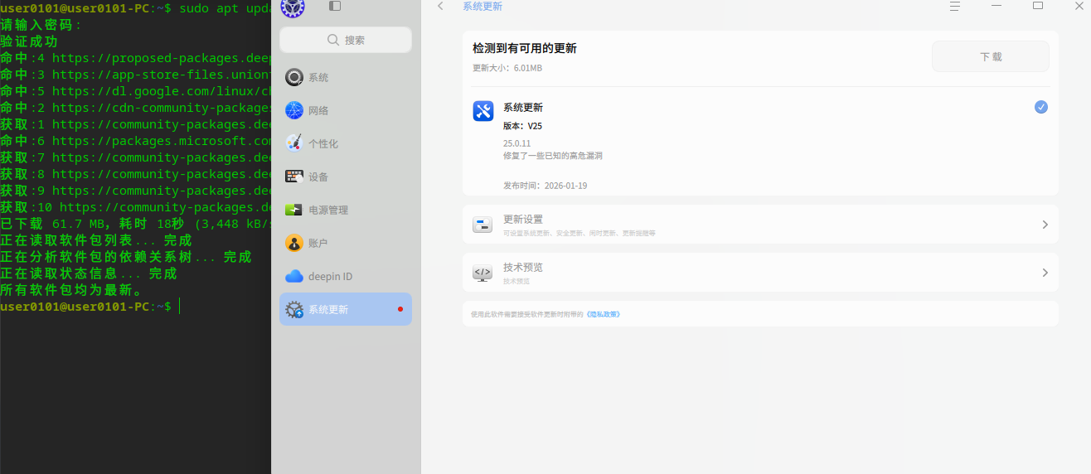Click the 账户 user avatar icon

click(294, 243)
